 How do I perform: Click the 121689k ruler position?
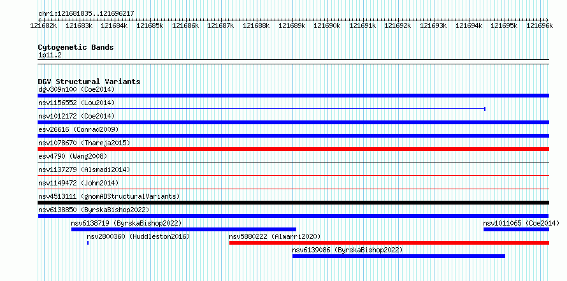(291, 25)
